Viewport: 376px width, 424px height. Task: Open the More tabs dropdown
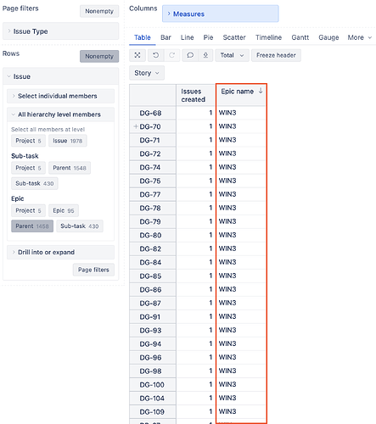[x=360, y=37]
